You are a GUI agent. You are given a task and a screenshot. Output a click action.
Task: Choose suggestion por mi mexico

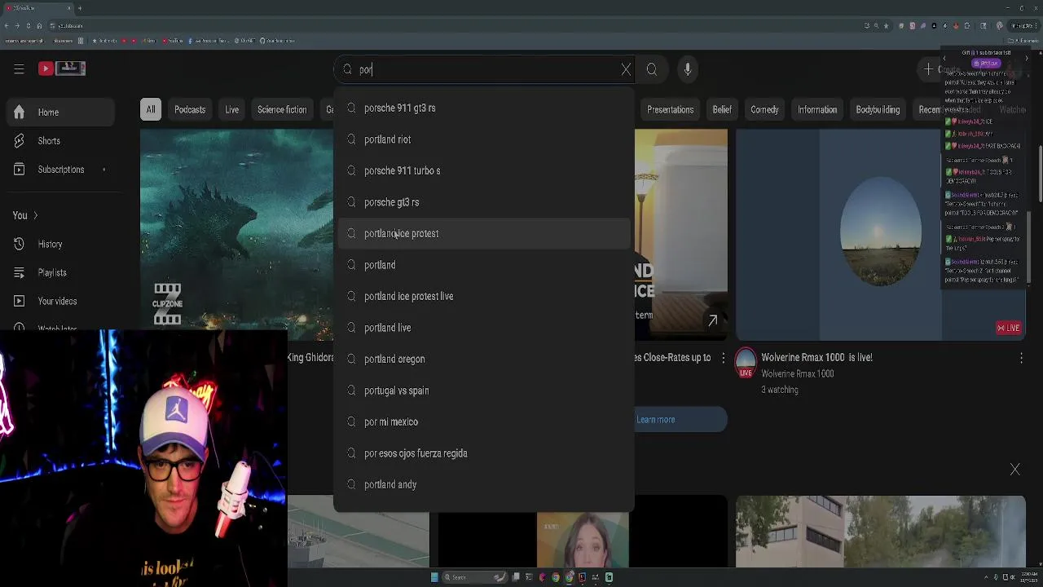(x=484, y=421)
